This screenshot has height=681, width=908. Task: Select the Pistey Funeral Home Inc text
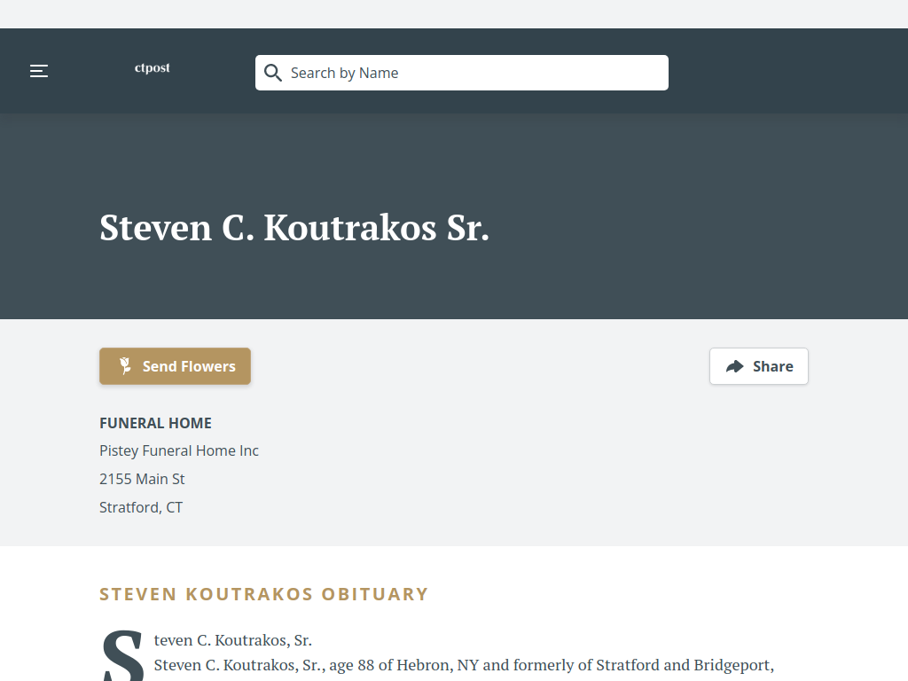pyautogui.click(x=179, y=450)
